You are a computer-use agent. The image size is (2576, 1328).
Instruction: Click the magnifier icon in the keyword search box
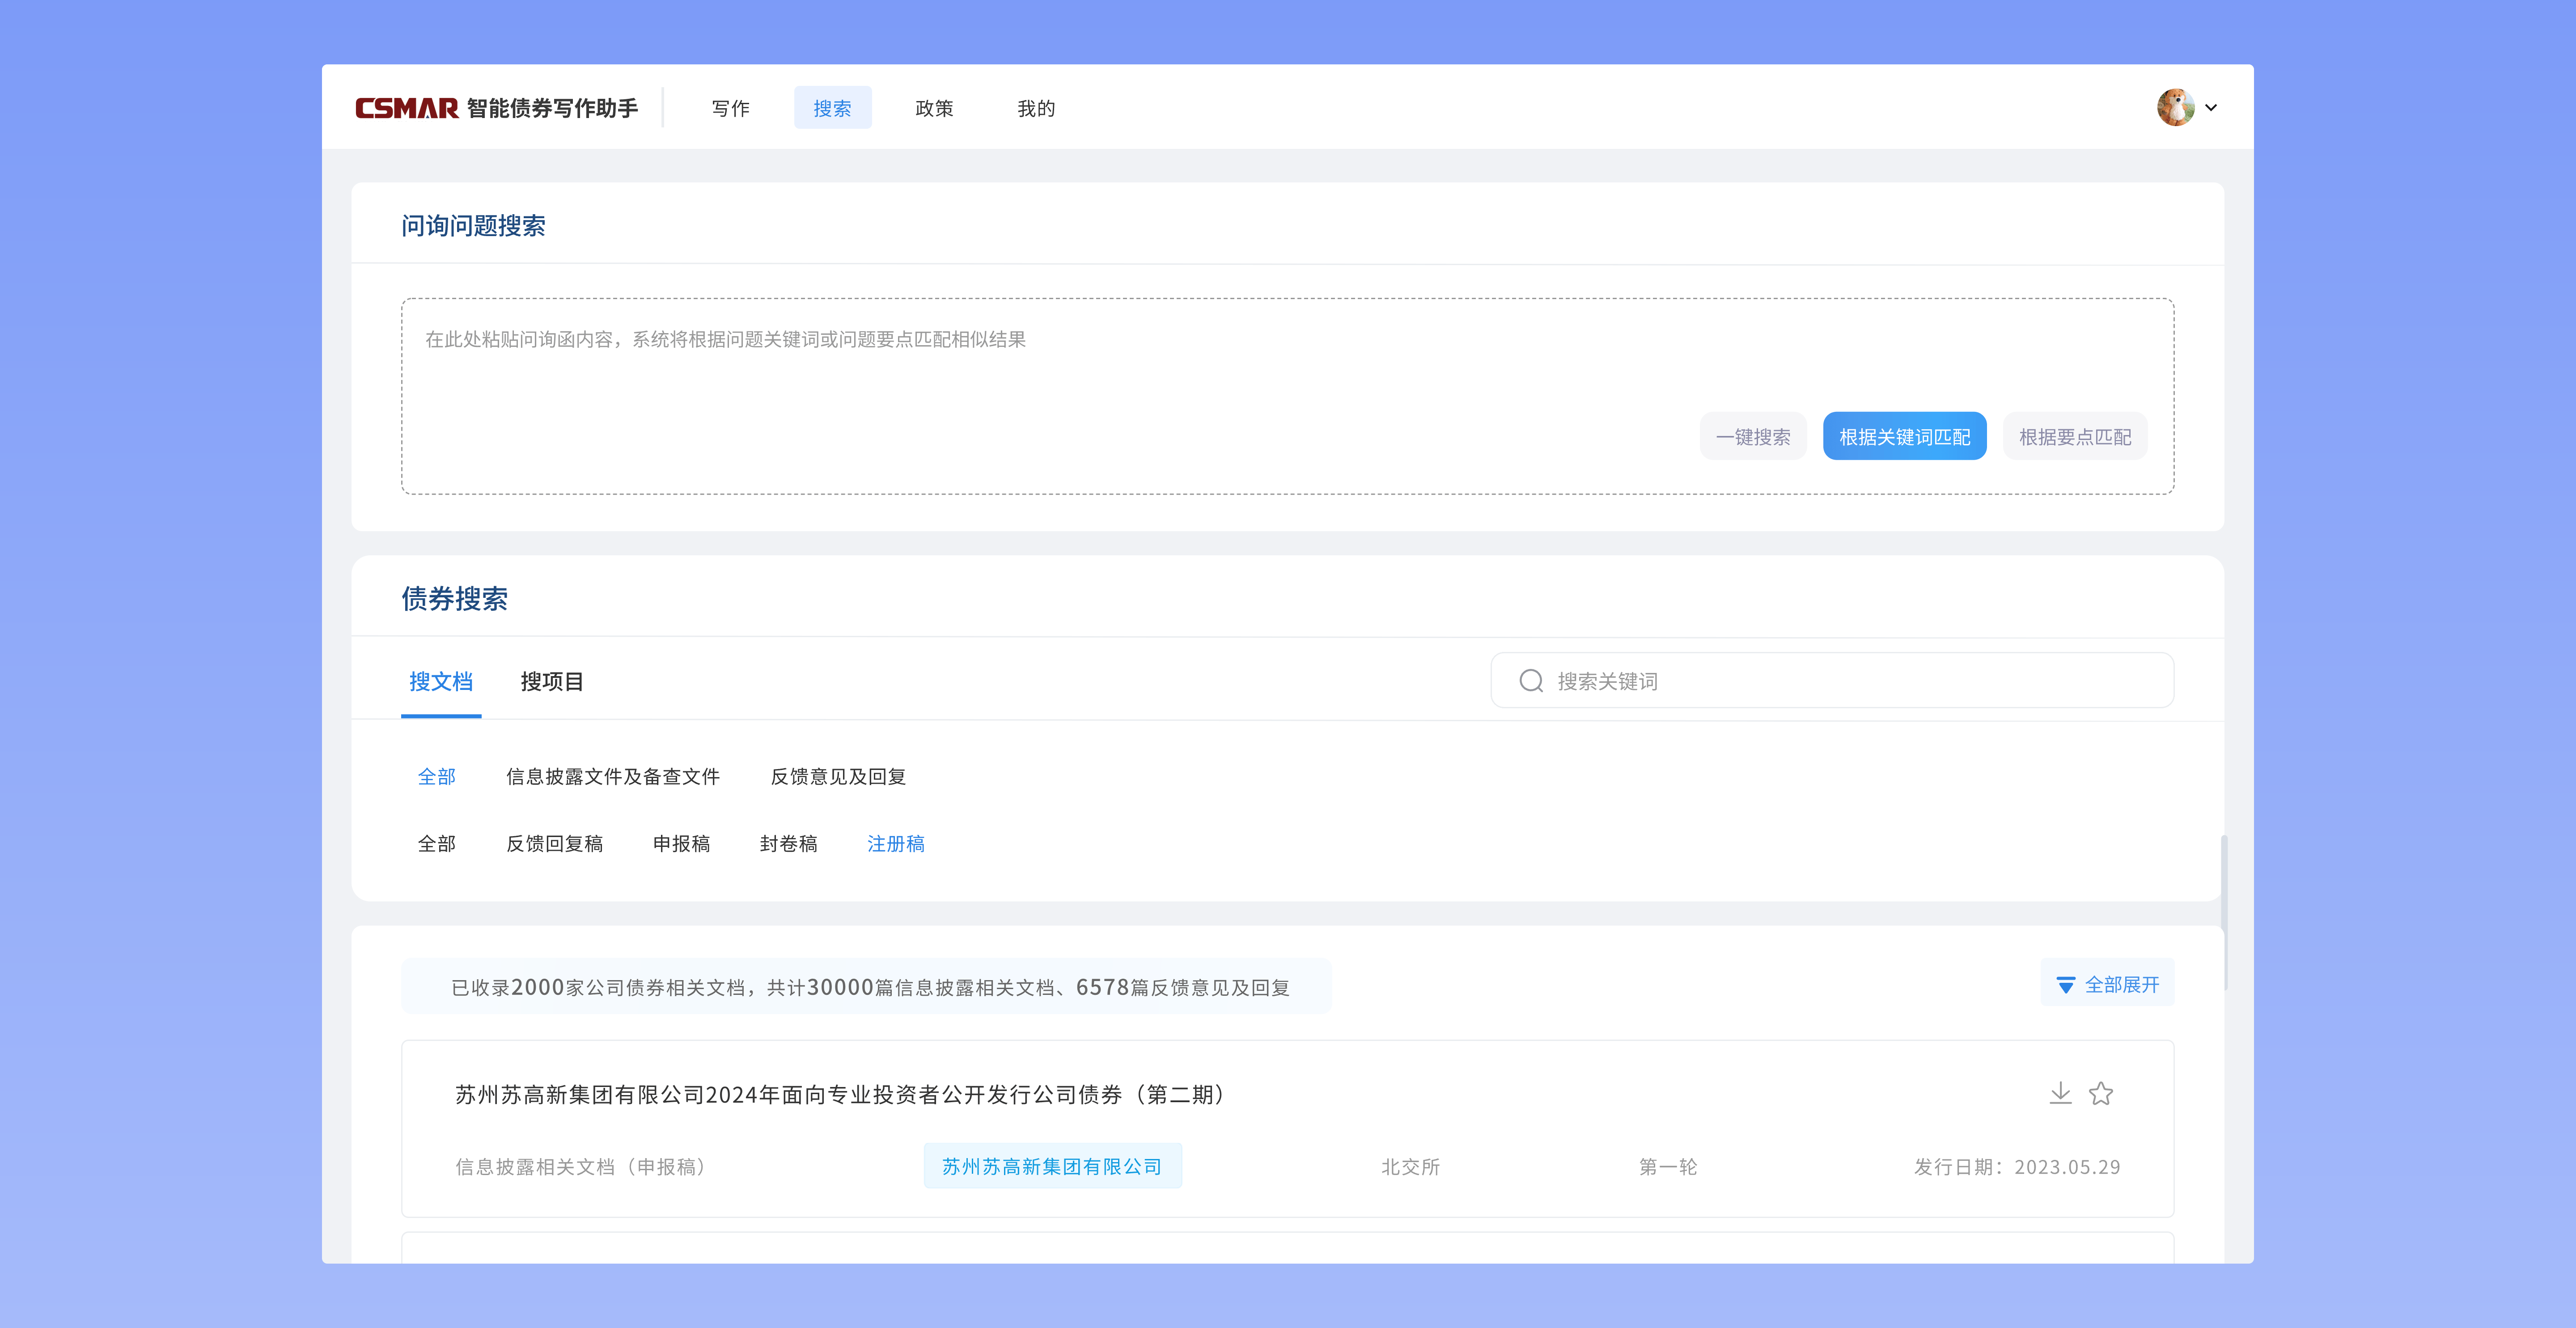coord(1531,681)
